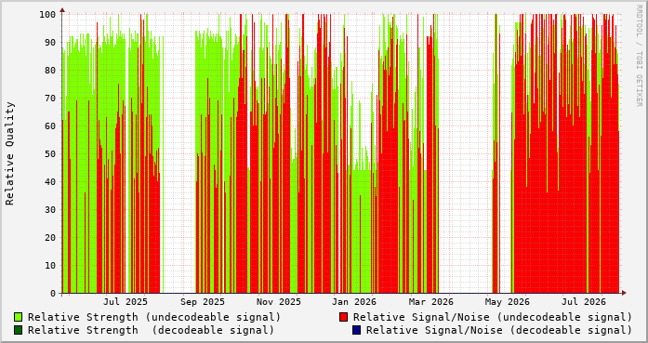Click the Jan 2026 axis label
The height and width of the screenshot is (343, 648).
354,302
